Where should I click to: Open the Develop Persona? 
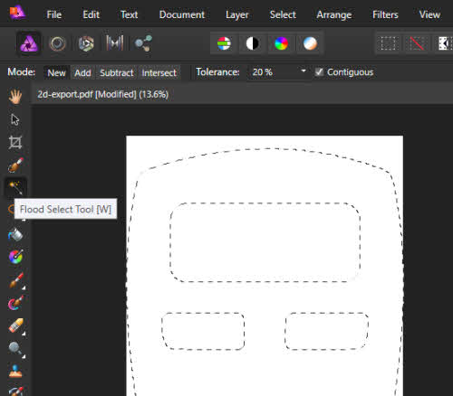[86, 43]
